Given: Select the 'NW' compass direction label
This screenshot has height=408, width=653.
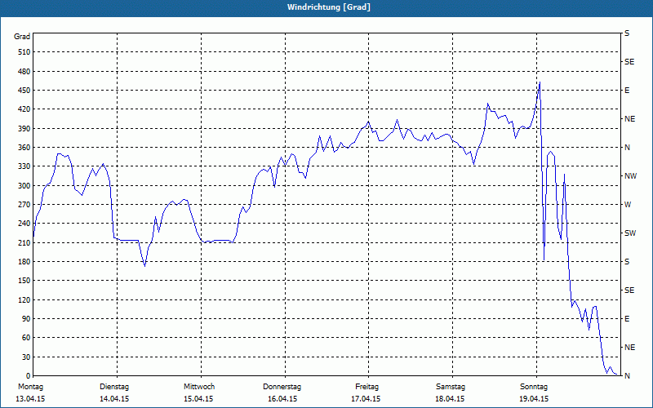Looking at the screenshot, I should pyautogui.click(x=630, y=176).
